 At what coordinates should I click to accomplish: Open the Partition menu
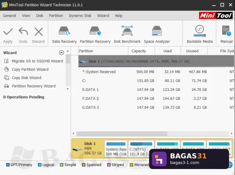coord(56,15)
